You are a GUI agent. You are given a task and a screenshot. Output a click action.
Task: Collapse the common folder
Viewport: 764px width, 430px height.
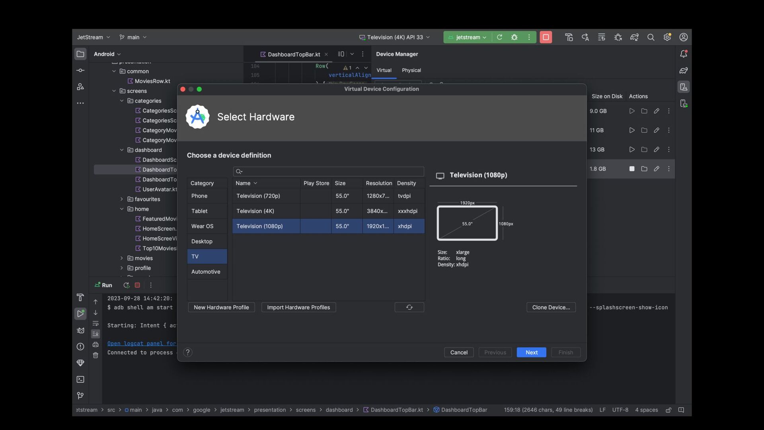114,71
